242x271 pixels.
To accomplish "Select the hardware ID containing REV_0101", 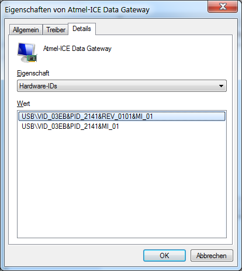I will [122, 116].
